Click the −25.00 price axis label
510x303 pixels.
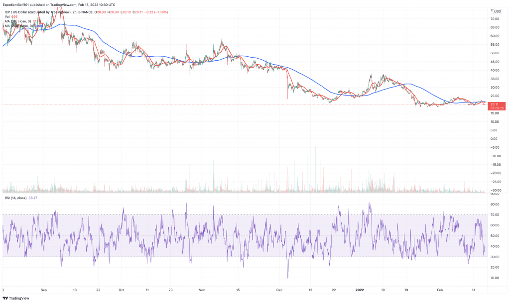[x=496, y=182]
